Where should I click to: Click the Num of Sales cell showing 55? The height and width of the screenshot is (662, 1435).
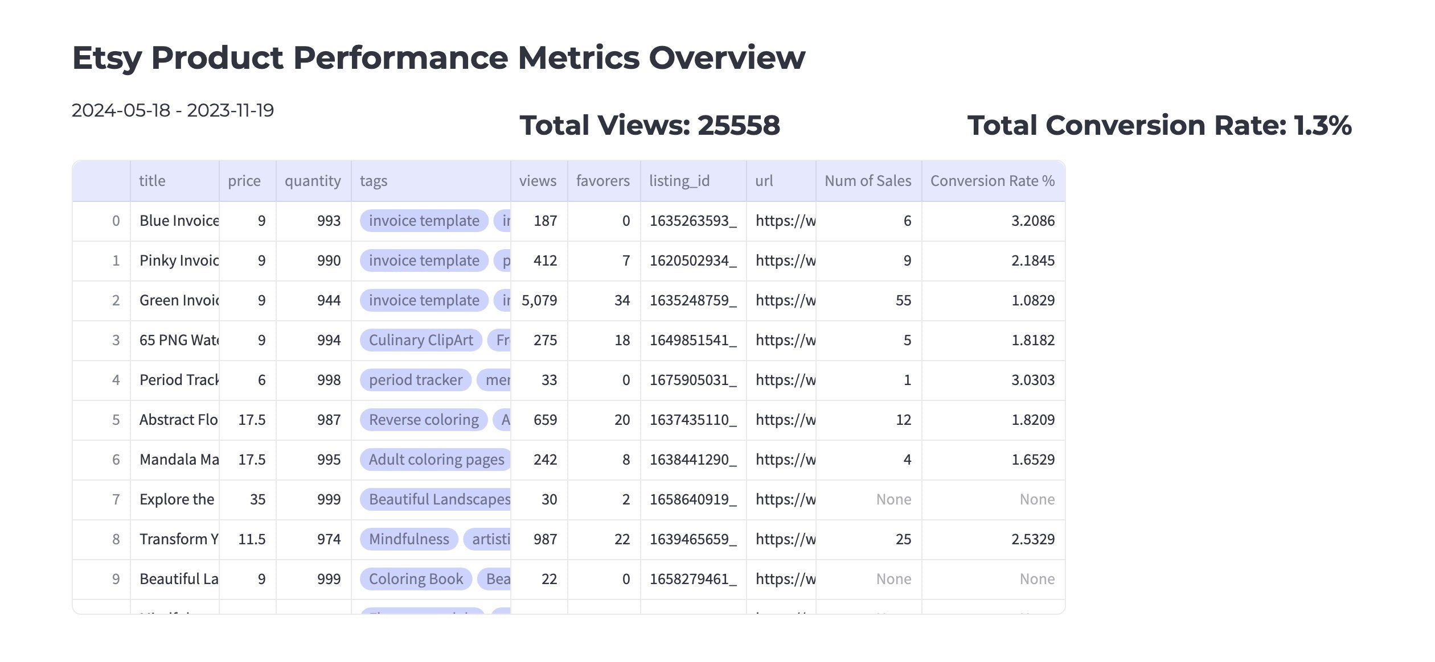pos(869,301)
